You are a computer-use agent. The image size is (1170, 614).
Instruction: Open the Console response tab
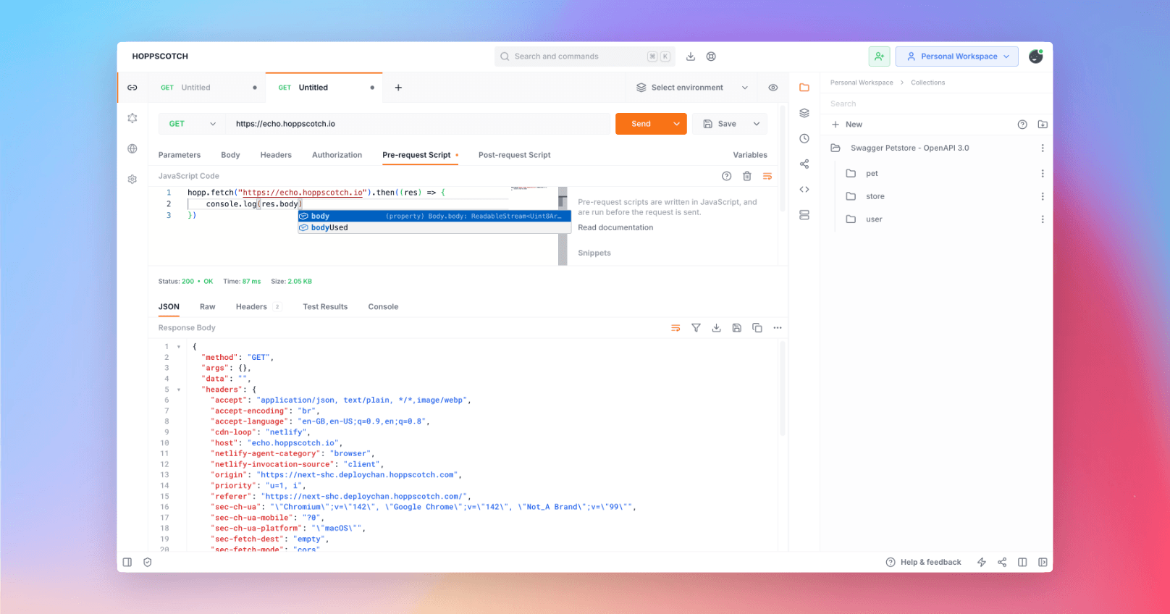pos(383,307)
